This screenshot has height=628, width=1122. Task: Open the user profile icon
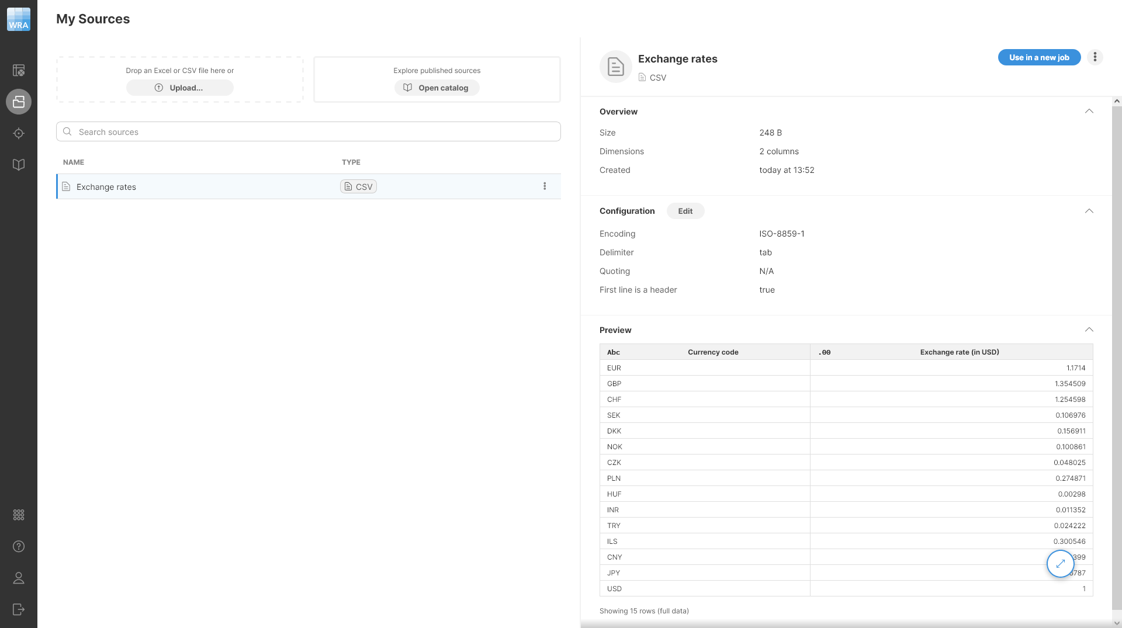coord(19,578)
